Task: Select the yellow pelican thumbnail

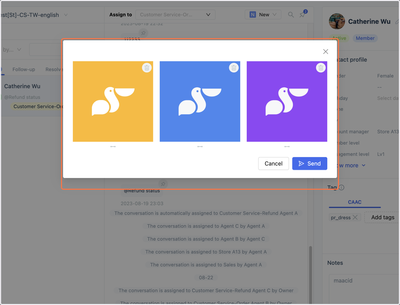Action: [113, 101]
